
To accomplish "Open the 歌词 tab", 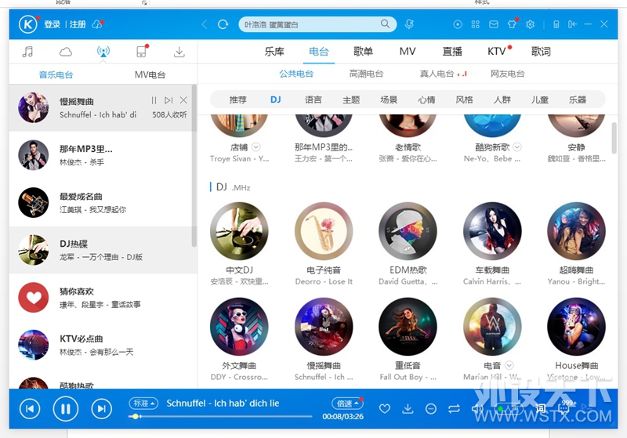I will click(541, 51).
